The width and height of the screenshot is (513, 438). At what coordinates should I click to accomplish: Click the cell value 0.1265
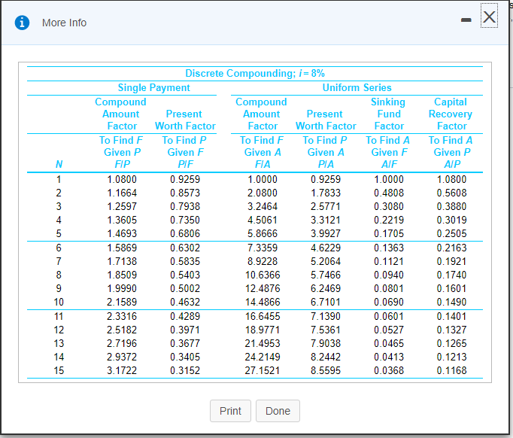(x=452, y=344)
